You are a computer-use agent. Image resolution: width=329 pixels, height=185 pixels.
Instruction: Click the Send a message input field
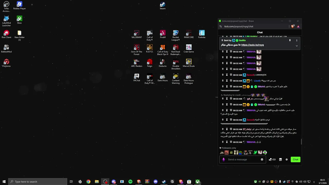click(243, 160)
